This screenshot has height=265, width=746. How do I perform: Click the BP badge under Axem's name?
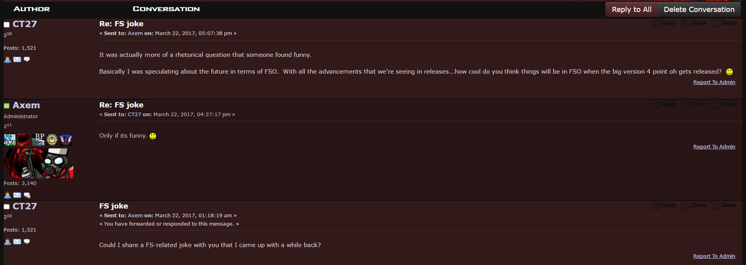38,140
